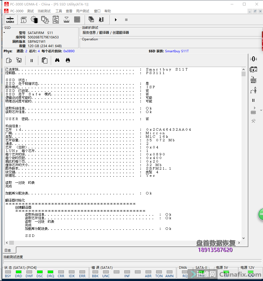Click the firmware version SBFM21W1
Image resolution: width=263 pixels, height=281 pixels.
click(36, 41)
